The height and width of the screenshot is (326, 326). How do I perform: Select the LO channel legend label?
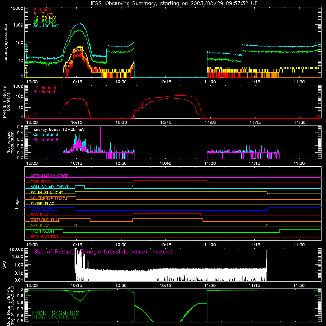45,88
